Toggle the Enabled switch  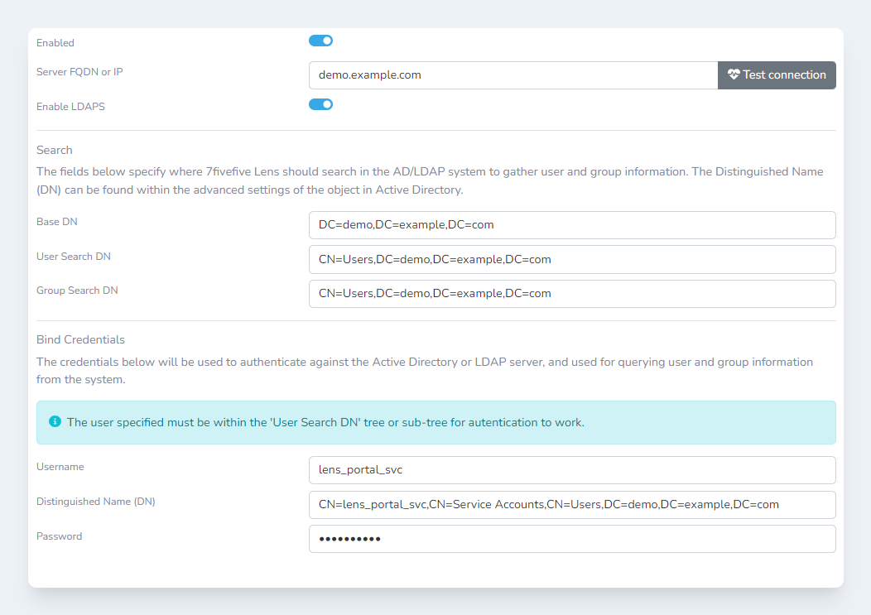click(x=320, y=41)
